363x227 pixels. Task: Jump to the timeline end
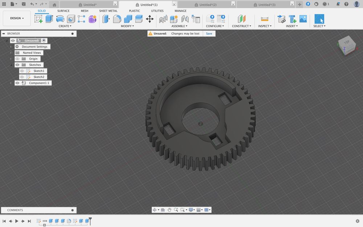(x=29, y=221)
